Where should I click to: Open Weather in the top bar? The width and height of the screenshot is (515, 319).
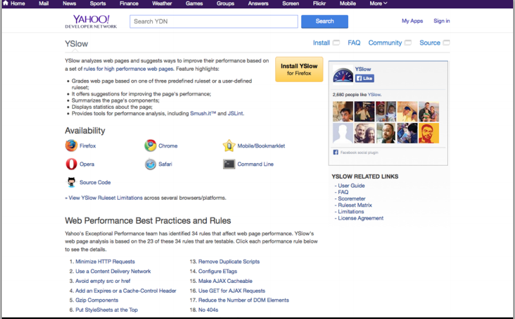[162, 3]
